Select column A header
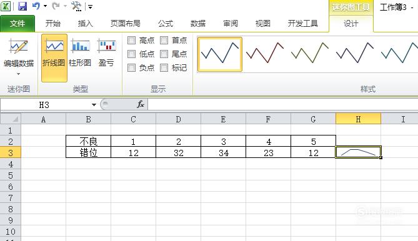418x241 pixels. (x=44, y=119)
